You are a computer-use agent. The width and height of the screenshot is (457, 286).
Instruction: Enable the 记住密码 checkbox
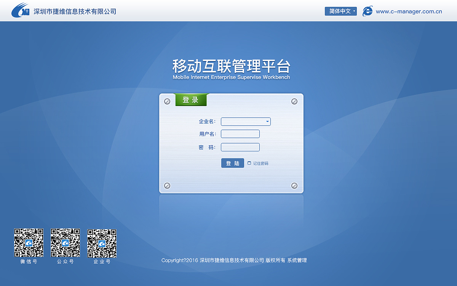pos(249,163)
